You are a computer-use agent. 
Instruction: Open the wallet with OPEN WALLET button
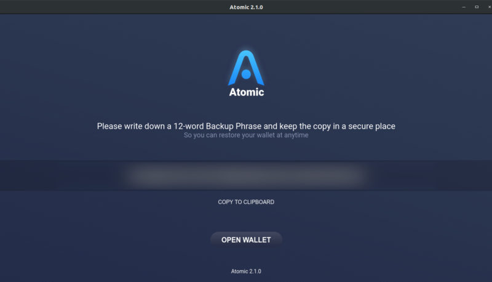[246, 240]
